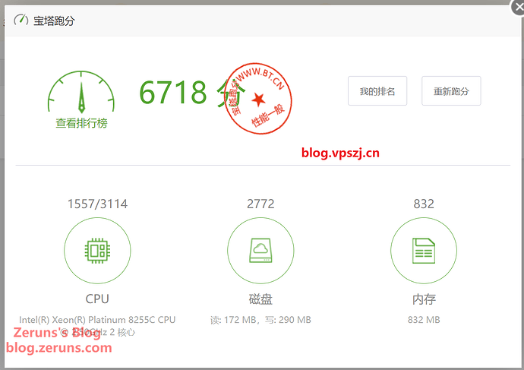The height and width of the screenshot is (370, 524).
Task: Click the CPU label text
Action: point(97,299)
